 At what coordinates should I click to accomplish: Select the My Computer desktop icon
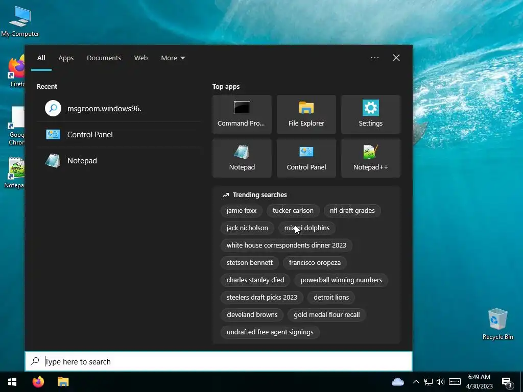(x=20, y=21)
